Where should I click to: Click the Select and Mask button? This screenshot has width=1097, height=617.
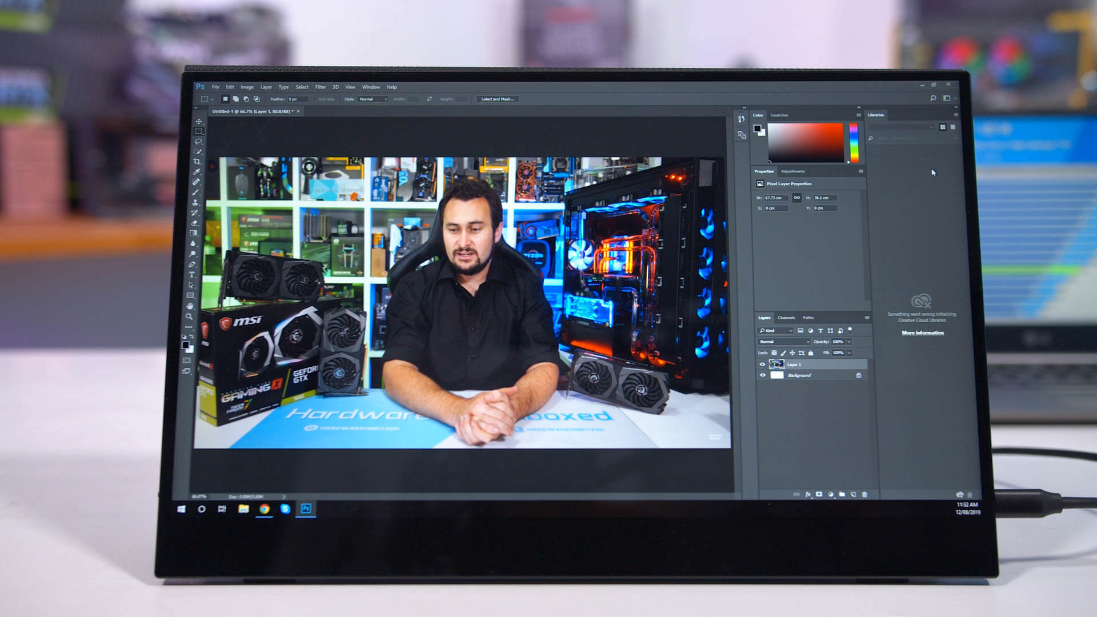click(x=497, y=99)
